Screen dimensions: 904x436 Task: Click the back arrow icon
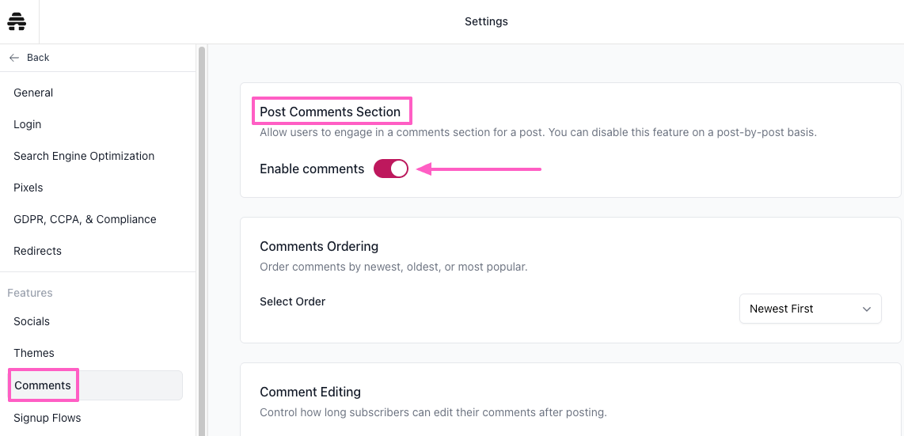click(14, 58)
